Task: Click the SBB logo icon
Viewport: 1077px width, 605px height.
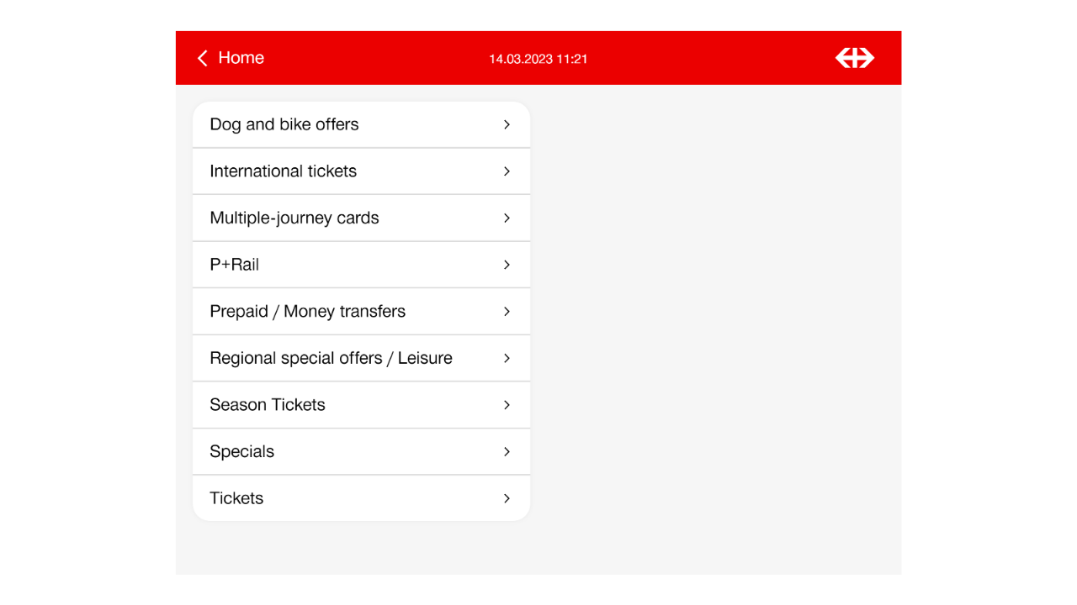Action: click(854, 58)
